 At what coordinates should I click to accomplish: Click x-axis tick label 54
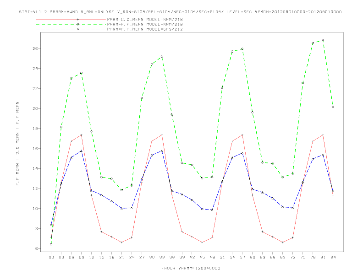pos(232,257)
